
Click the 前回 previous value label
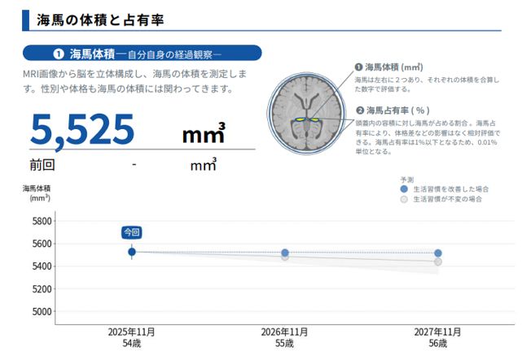click(x=42, y=165)
